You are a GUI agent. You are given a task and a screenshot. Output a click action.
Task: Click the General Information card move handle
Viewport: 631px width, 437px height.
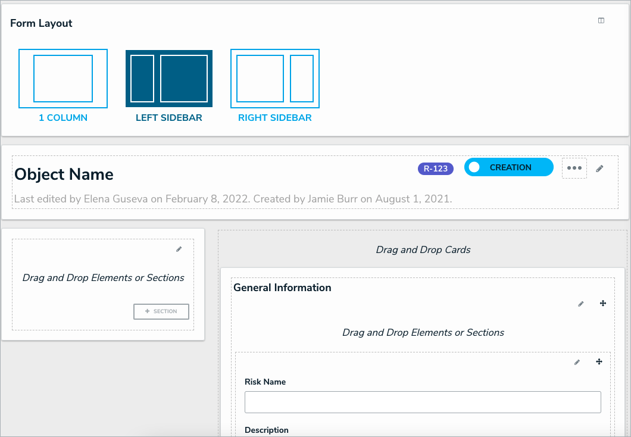602,304
